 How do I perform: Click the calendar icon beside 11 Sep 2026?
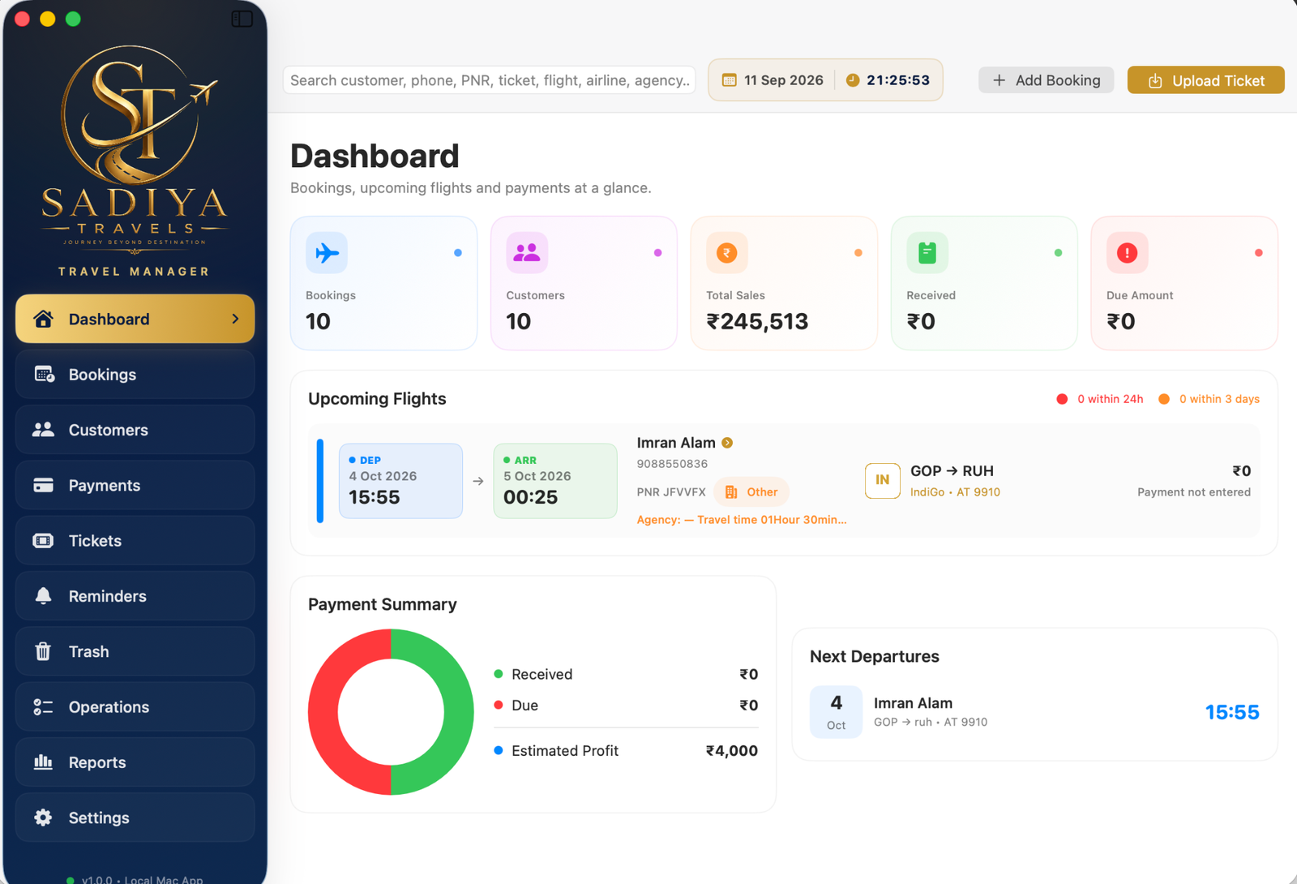pyautogui.click(x=729, y=80)
